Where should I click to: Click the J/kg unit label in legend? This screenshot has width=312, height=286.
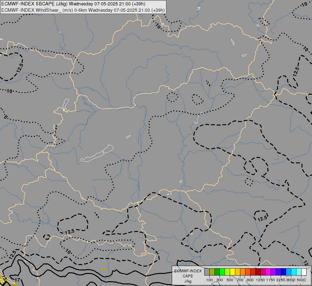[x=188, y=281]
